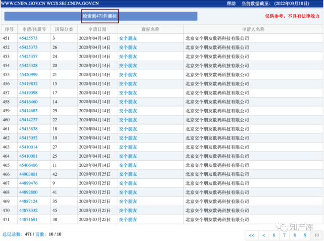Jump to page 8
This screenshot has width=324, height=241.
click(295, 235)
